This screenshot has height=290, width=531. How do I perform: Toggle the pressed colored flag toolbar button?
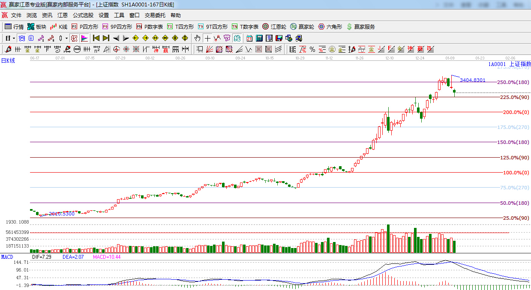(84, 38)
